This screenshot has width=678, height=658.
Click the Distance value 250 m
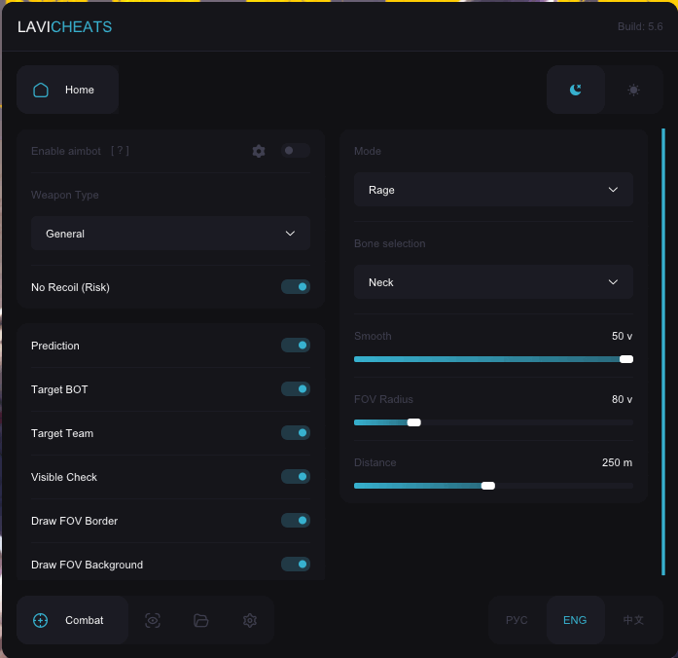click(x=617, y=462)
